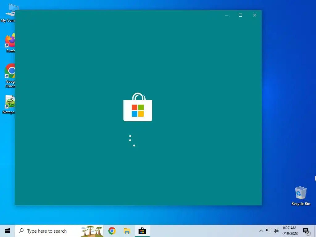This screenshot has height=237, width=316.
Task: Click the taskbar search box
Action: point(59,231)
